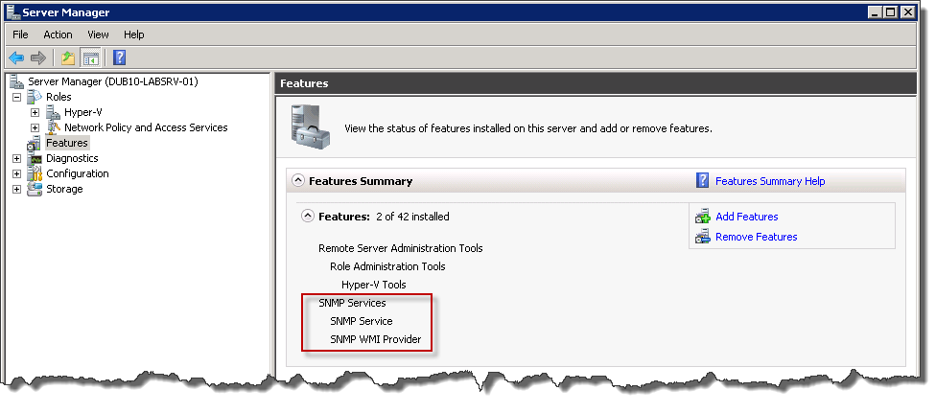Expand the Configuration tree node
936x413 pixels.
(16, 173)
